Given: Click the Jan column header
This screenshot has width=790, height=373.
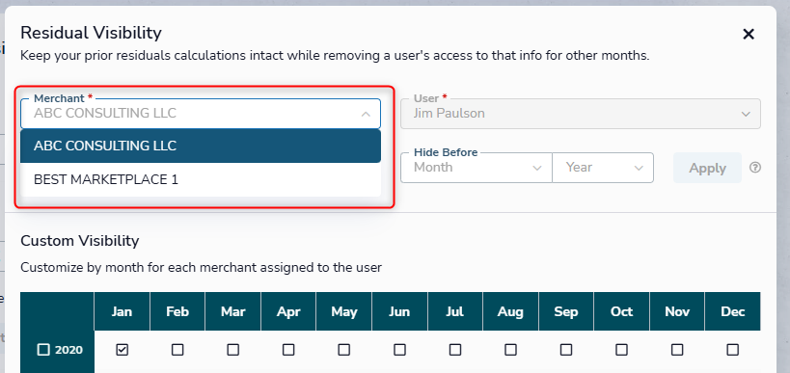Looking at the screenshot, I should 122,311.
